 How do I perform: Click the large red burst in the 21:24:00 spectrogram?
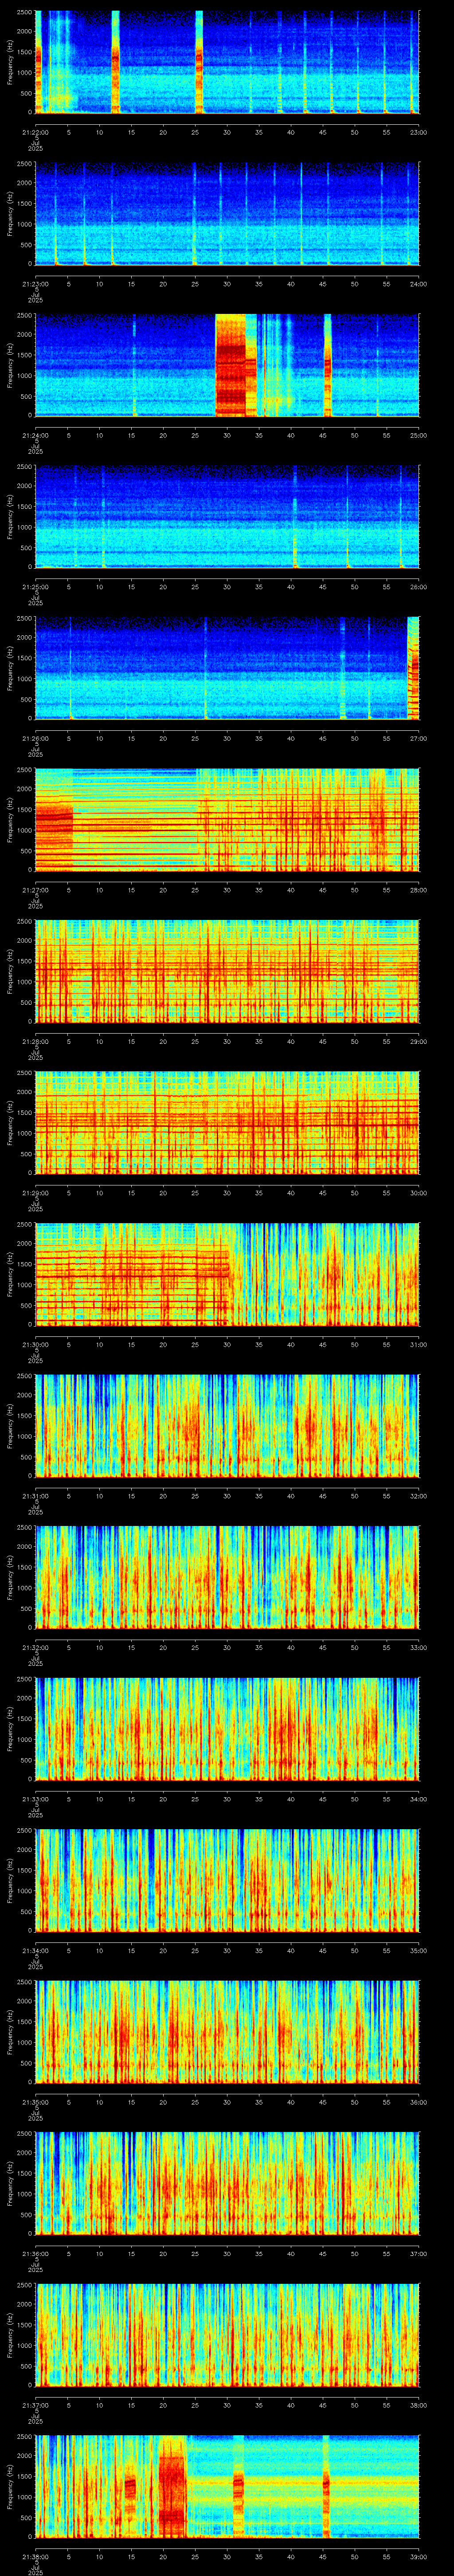(x=231, y=365)
